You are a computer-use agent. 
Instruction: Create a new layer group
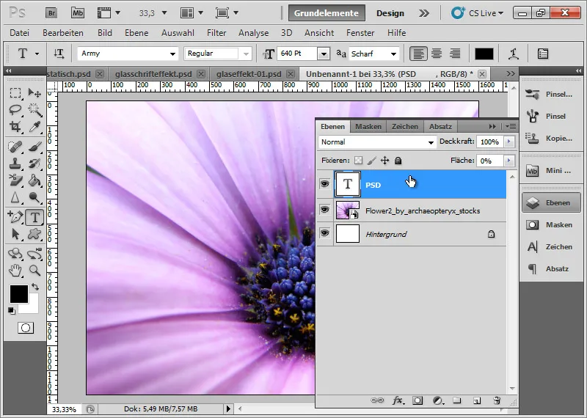coord(456,400)
